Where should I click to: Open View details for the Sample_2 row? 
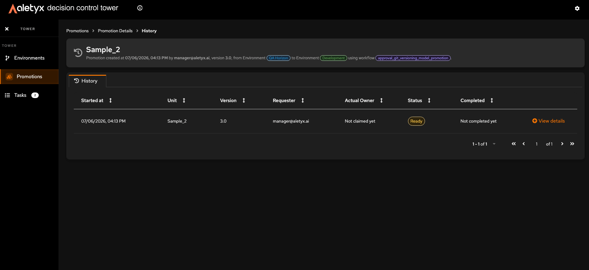tap(548, 121)
